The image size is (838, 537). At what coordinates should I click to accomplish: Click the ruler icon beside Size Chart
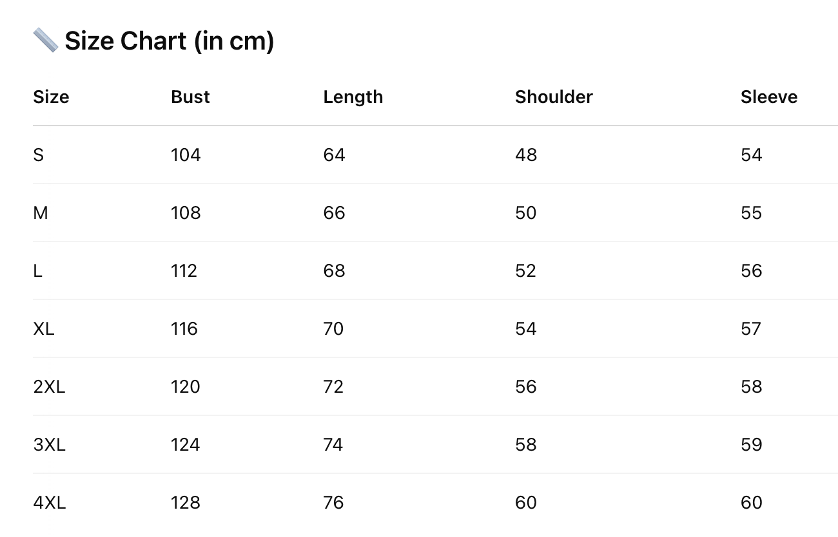pyautogui.click(x=45, y=41)
